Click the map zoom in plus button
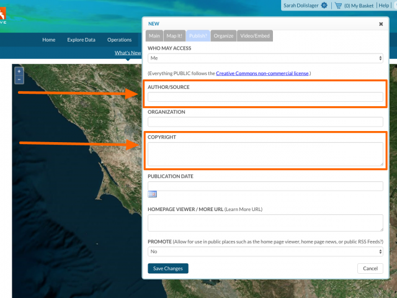The width and height of the screenshot is (397, 298). (x=19, y=71)
